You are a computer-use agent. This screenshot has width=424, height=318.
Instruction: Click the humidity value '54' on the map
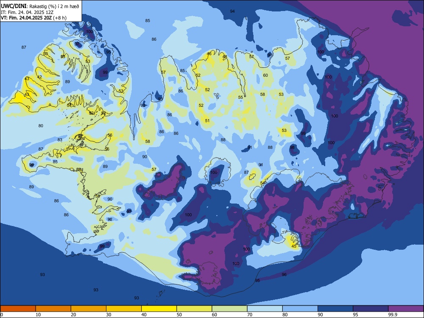pos(262,183)
